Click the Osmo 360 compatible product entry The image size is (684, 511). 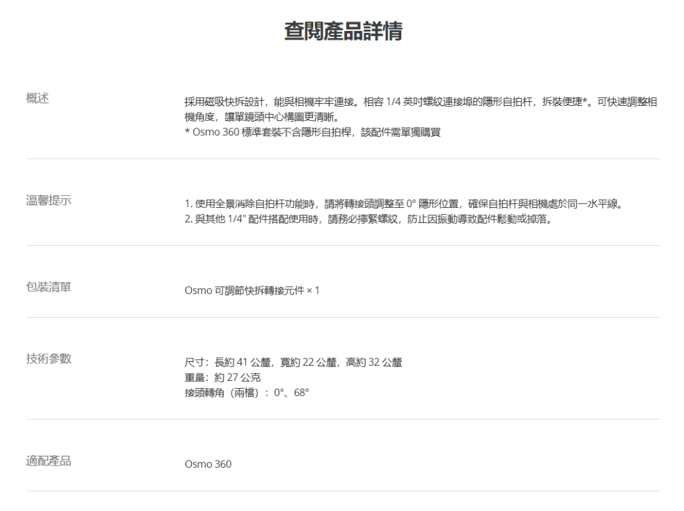pos(207,464)
